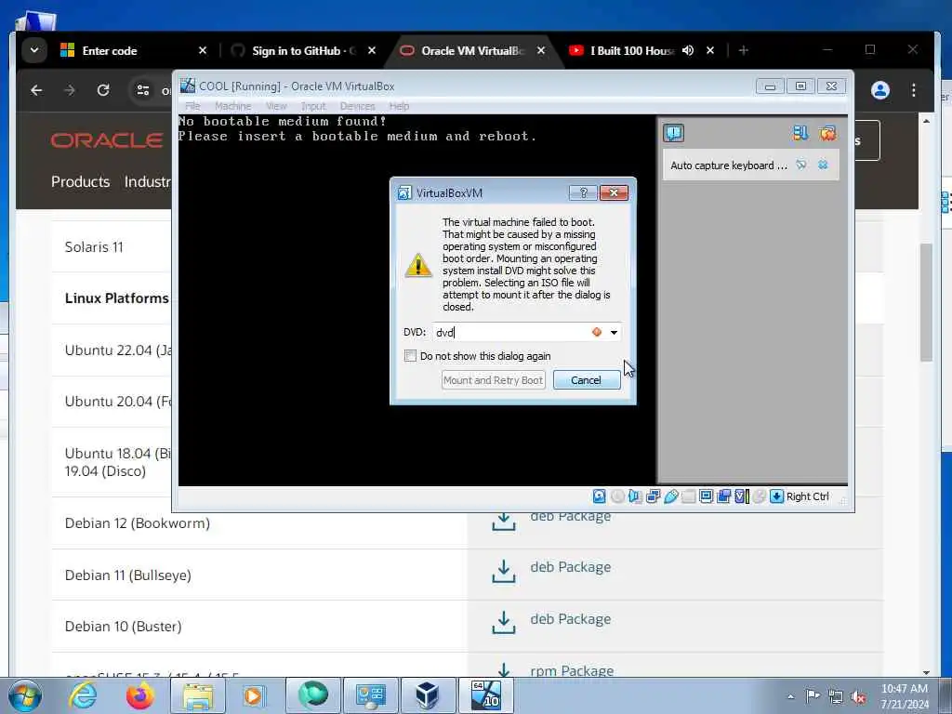Viewport: 952px width, 714px height.
Task: Click the Chrome page vertical scrollbar thumb
Action: (x=926, y=302)
